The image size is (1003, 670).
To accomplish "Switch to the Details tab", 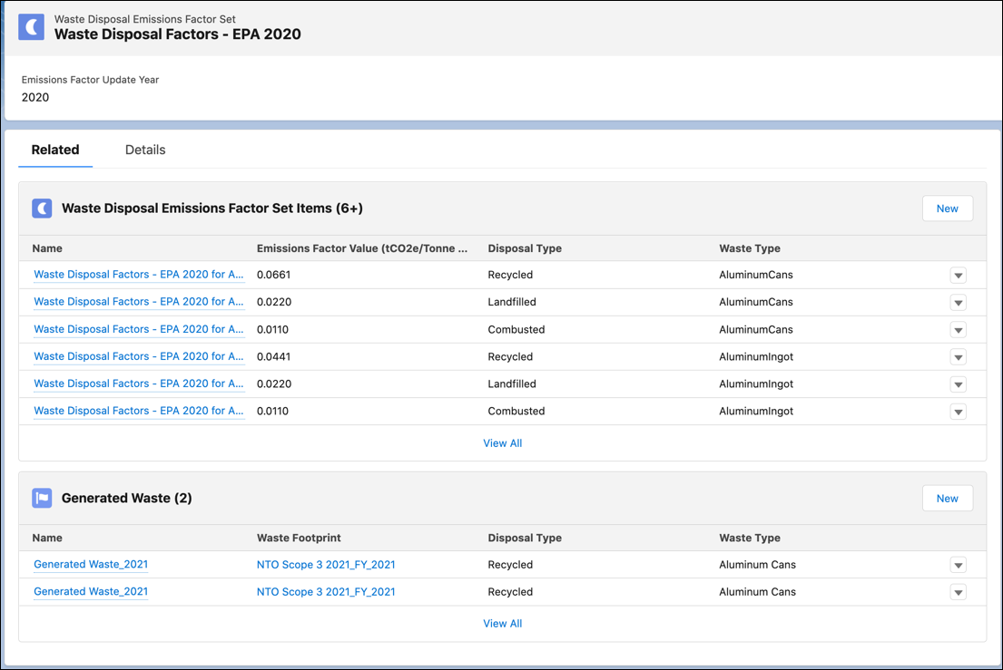I will pyautogui.click(x=145, y=151).
